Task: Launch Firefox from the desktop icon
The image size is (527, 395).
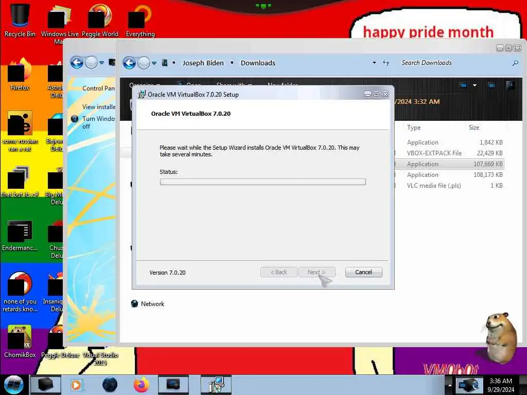Action: click(x=20, y=75)
